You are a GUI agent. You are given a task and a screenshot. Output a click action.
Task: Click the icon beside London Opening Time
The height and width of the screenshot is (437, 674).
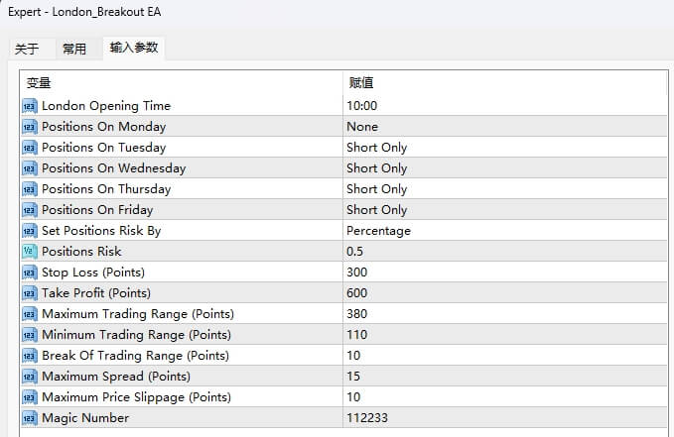[29, 106]
